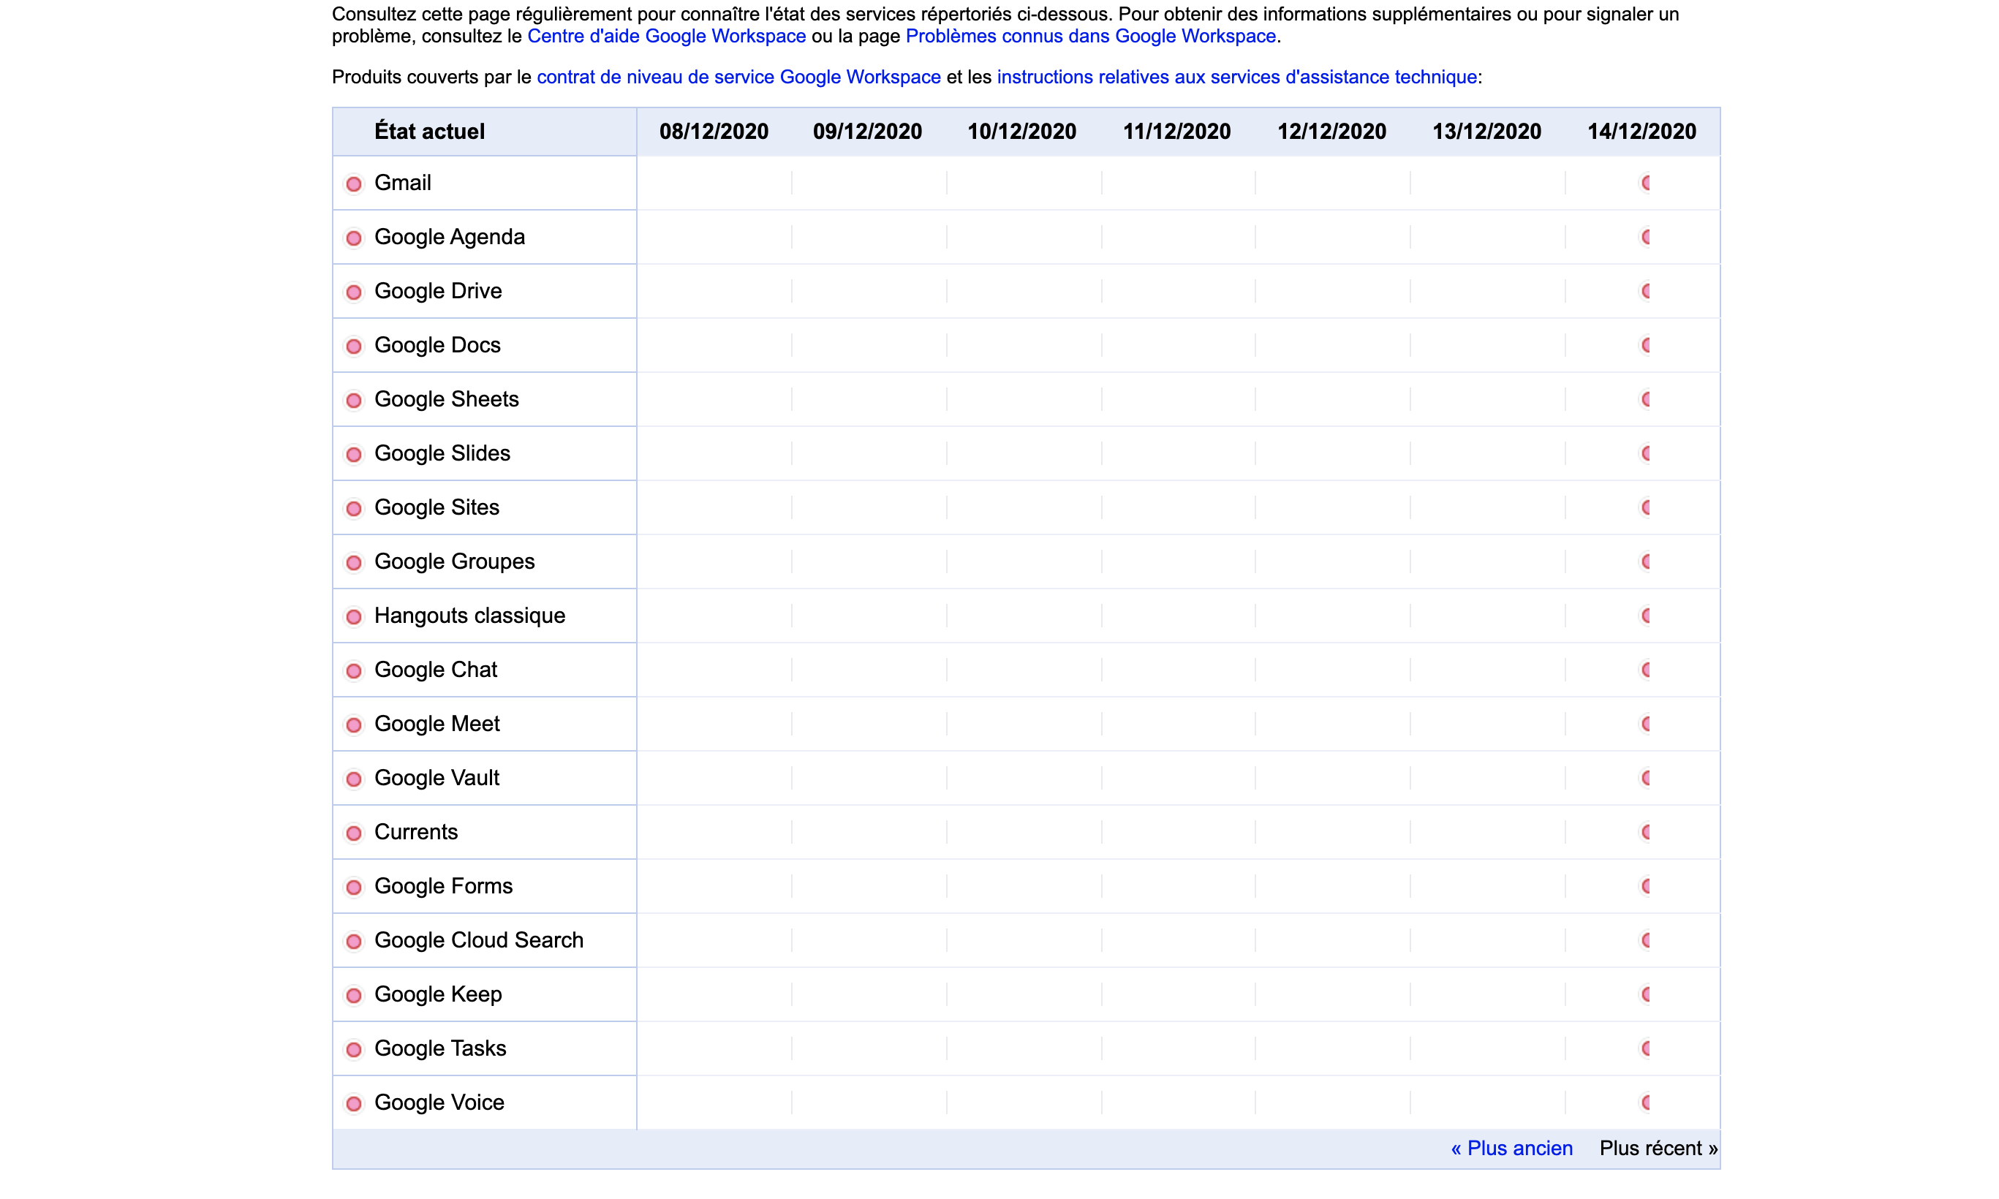The height and width of the screenshot is (1199, 1999).
Task: Open the 14/12/2020 incident marker for Google Sheets
Action: click(1644, 400)
